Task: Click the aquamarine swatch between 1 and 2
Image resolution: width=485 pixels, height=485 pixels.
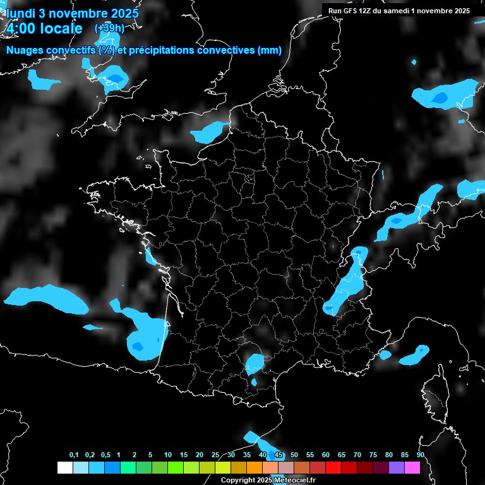Action: click(128, 467)
